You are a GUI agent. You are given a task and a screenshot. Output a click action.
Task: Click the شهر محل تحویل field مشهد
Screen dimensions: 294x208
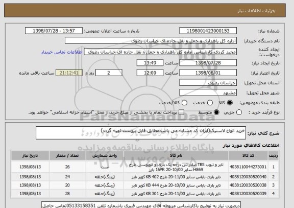[x=208, y=93]
